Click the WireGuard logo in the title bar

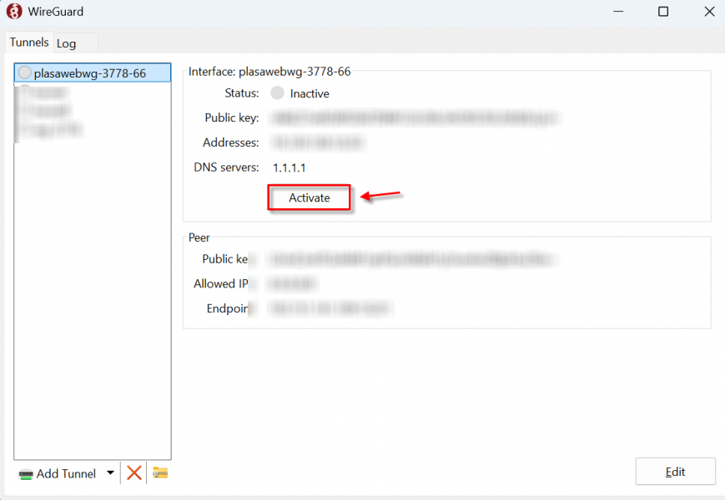coord(14,11)
